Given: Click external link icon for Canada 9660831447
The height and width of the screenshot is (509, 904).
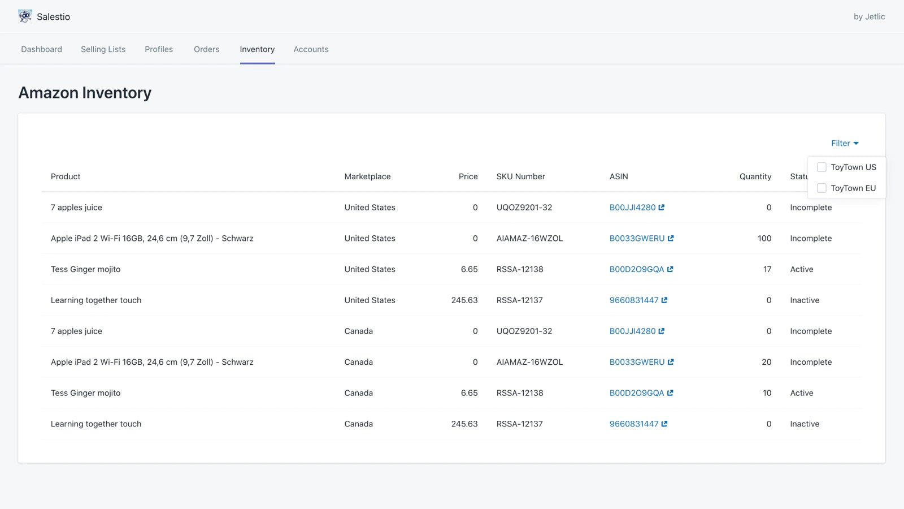Looking at the screenshot, I should (664, 424).
